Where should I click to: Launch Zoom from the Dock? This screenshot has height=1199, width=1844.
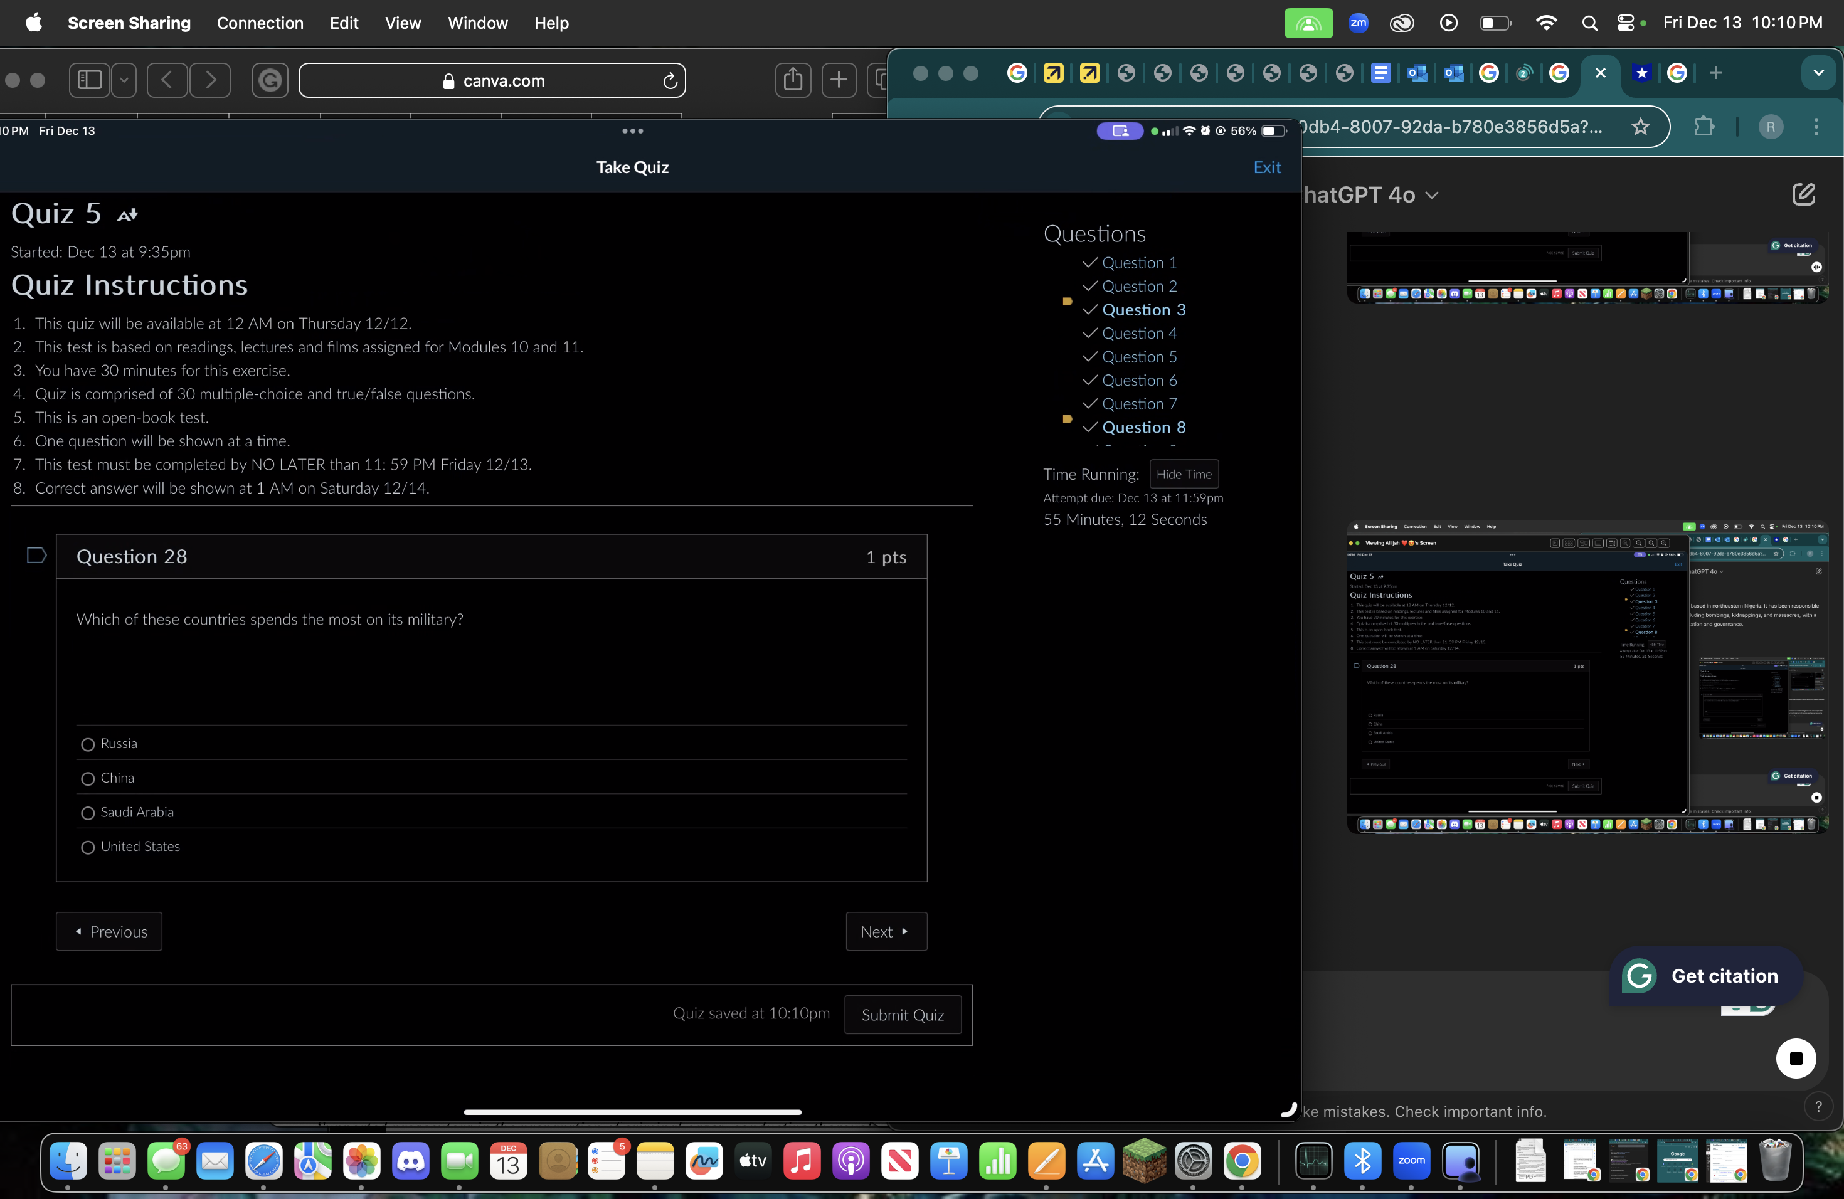pyautogui.click(x=1411, y=1162)
